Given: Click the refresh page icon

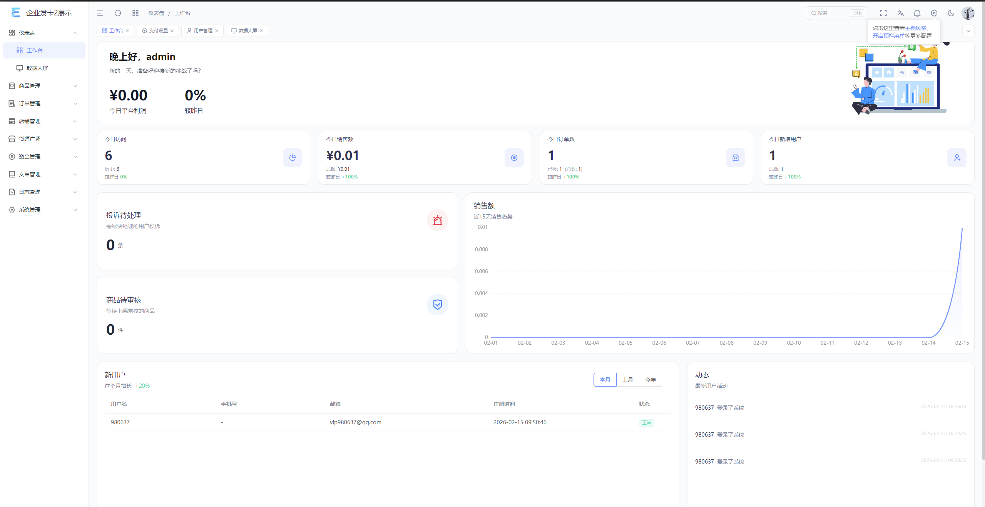Looking at the screenshot, I should 118,13.
